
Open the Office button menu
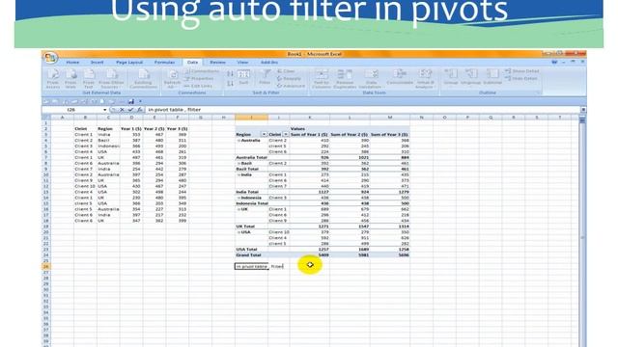click(51, 58)
